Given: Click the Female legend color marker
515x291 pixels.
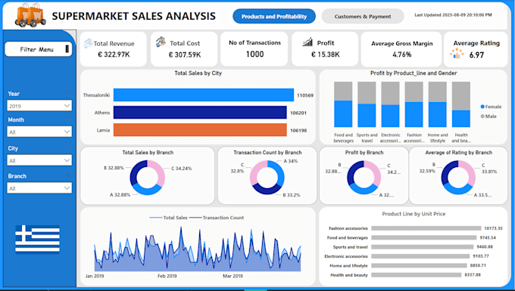Looking at the screenshot, I should click(482, 107).
